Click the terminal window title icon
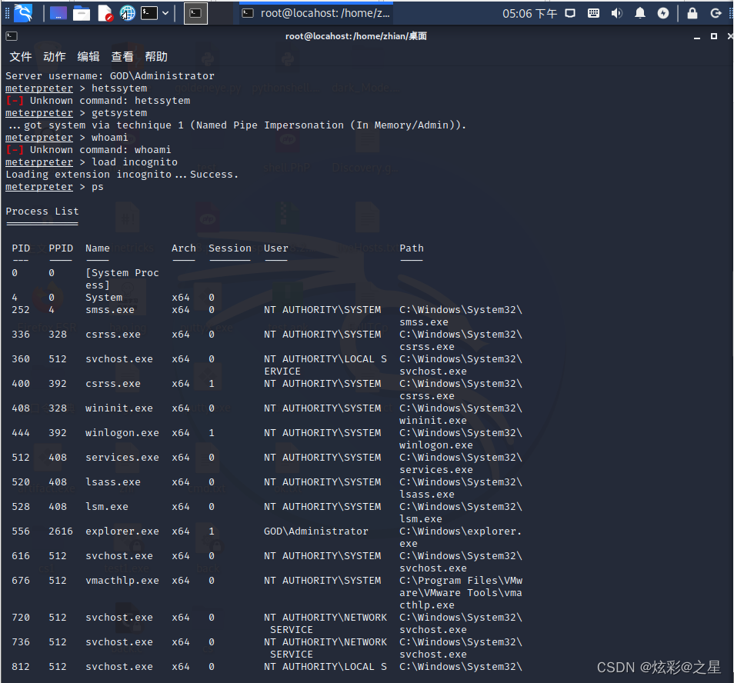Viewport: 734px width, 683px height. click(x=12, y=36)
